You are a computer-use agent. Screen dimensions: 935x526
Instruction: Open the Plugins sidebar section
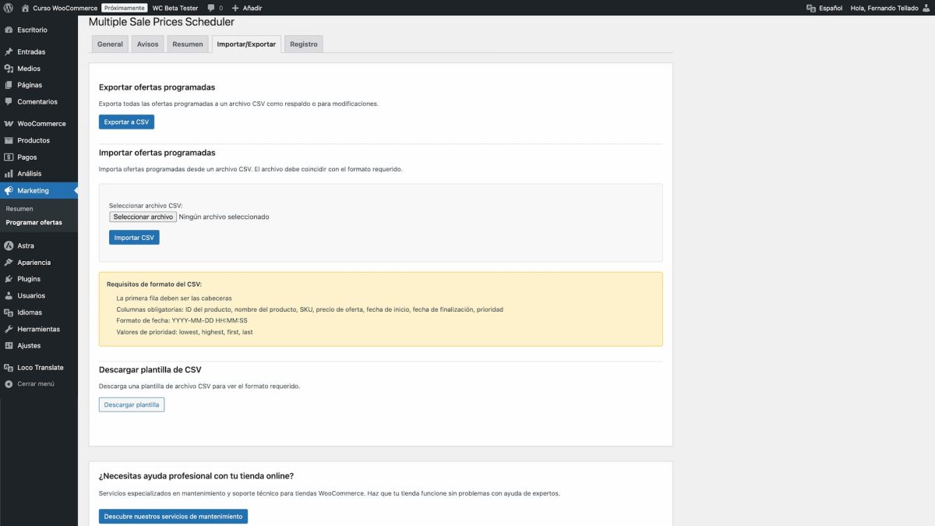pos(28,278)
